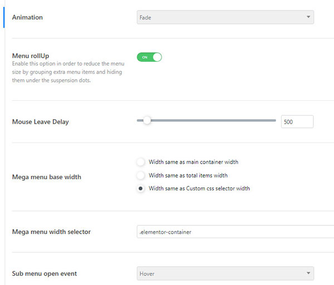Click the Animation setting label
Image resolution: width=334 pixels, height=285 pixels.
coord(27,17)
